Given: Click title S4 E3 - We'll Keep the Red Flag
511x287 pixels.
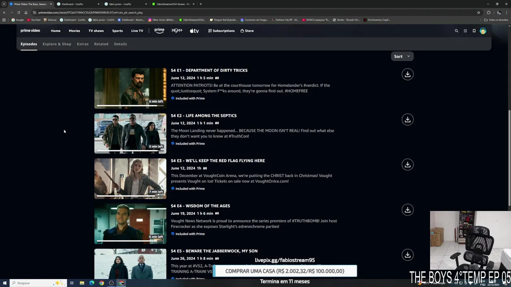Looking at the screenshot, I should 218,161.
